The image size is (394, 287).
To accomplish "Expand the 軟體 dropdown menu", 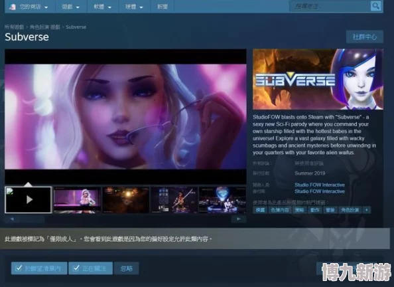I will 102,7.
